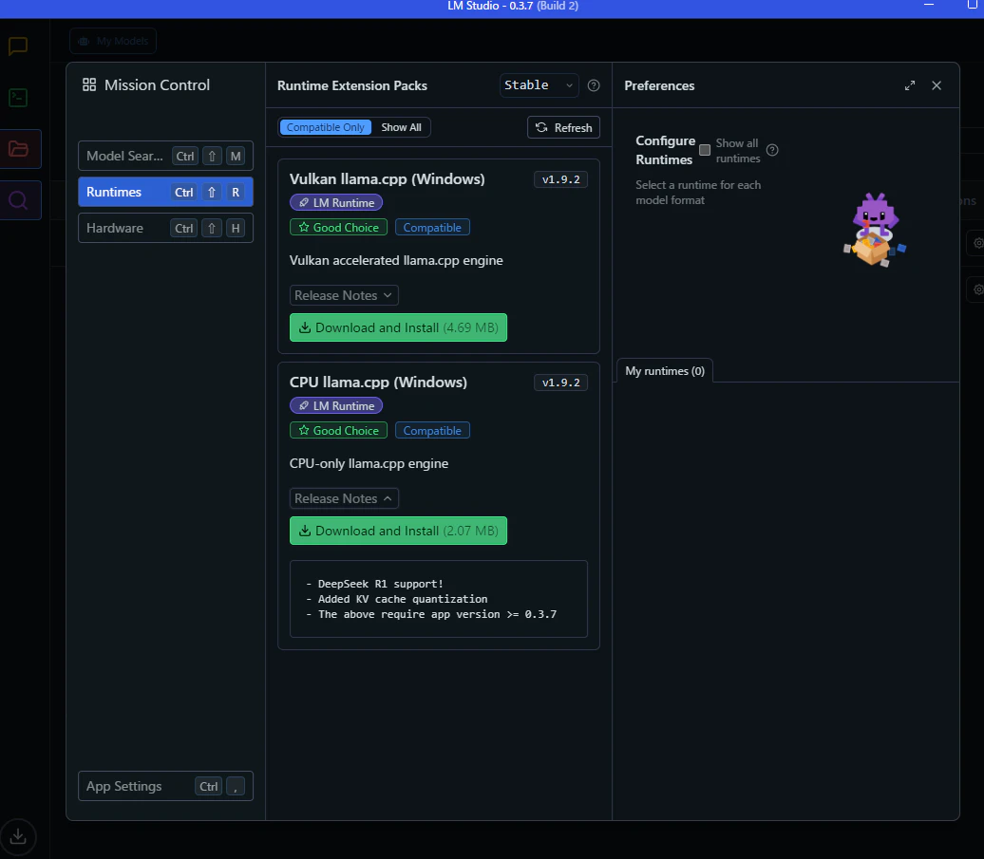Expand Mission Control panel with expand arrows icon

pyautogui.click(x=910, y=85)
